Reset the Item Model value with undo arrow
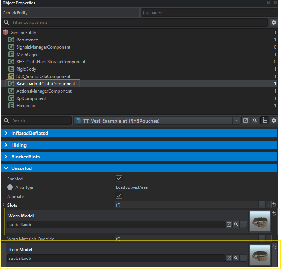 point(274,247)
